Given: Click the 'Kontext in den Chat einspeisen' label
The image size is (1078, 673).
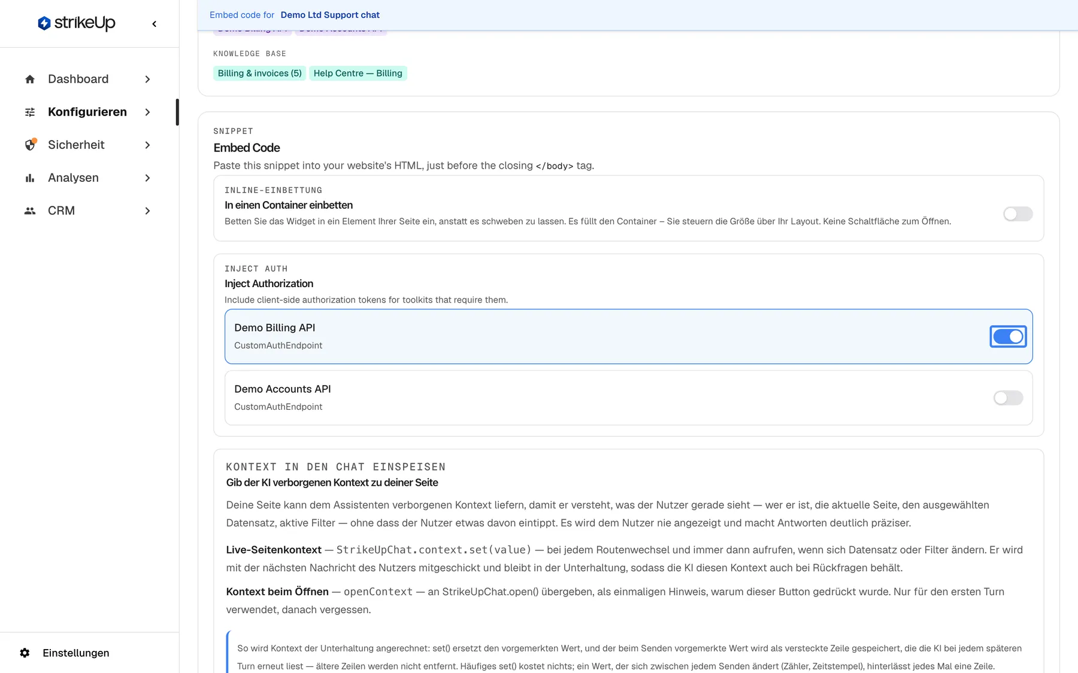Looking at the screenshot, I should (336, 467).
